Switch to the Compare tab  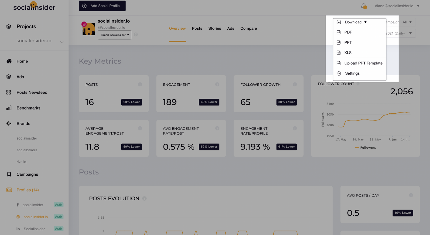pos(249,28)
